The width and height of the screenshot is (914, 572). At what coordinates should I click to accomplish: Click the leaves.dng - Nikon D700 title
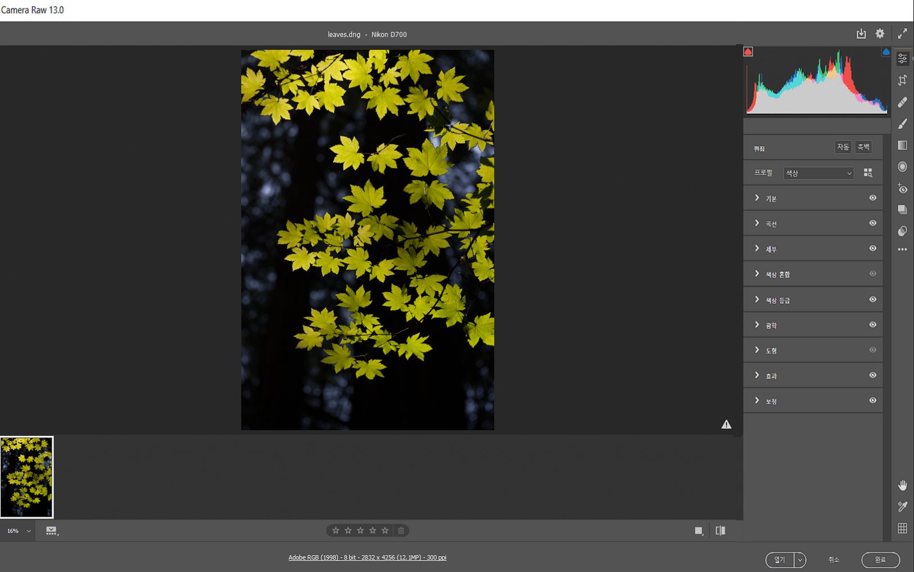point(367,34)
